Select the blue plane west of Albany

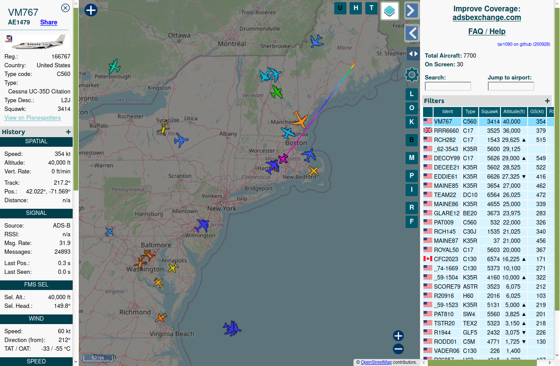pyautogui.click(x=181, y=141)
